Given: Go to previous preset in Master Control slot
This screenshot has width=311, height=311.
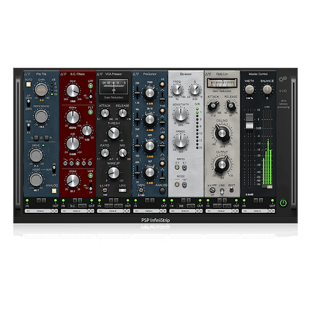Looking at the screenshot, I should coord(270,211).
